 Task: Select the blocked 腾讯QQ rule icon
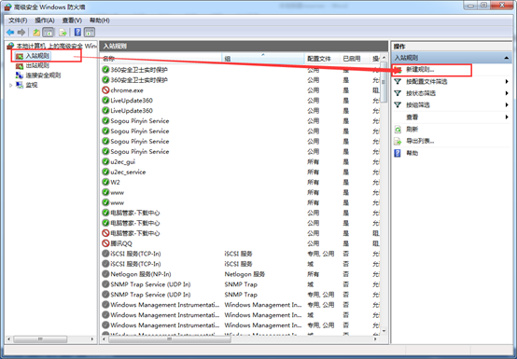105,243
